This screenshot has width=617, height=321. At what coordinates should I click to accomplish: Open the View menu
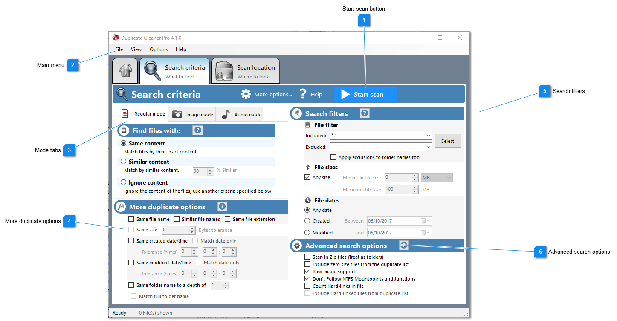[136, 49]
